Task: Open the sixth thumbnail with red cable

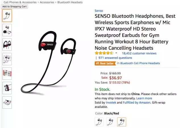Action: (7, 88)
